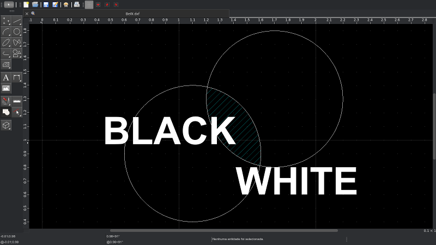436x245 pixels.
Task: Select the Line drawing tool
Action: (17, 21)
